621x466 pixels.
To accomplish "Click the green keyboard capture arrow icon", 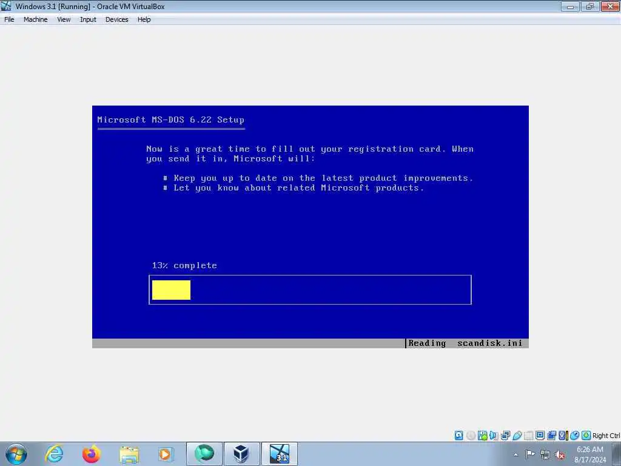I will tap(586, 436).
